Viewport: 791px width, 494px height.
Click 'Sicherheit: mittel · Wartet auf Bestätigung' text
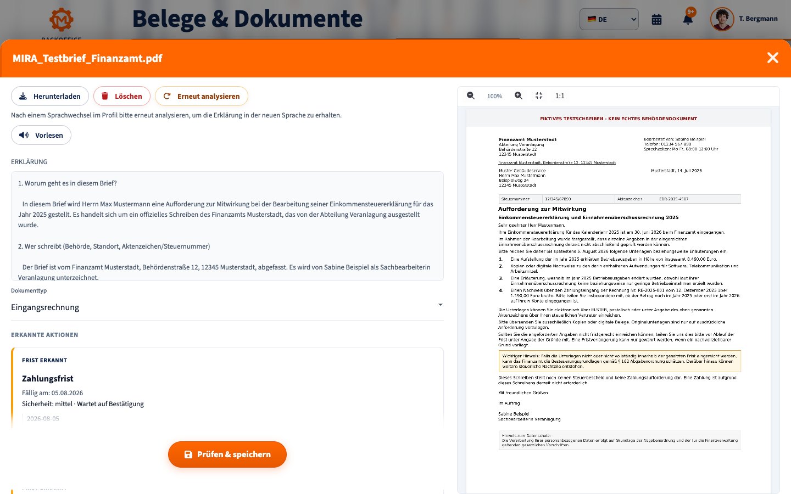coord(83,404)
